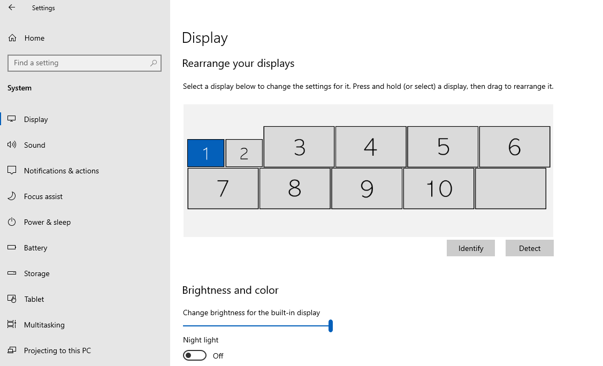Open Power & sleep settings icon
Viewport: 603px width, 366px height.
point(12,222)
